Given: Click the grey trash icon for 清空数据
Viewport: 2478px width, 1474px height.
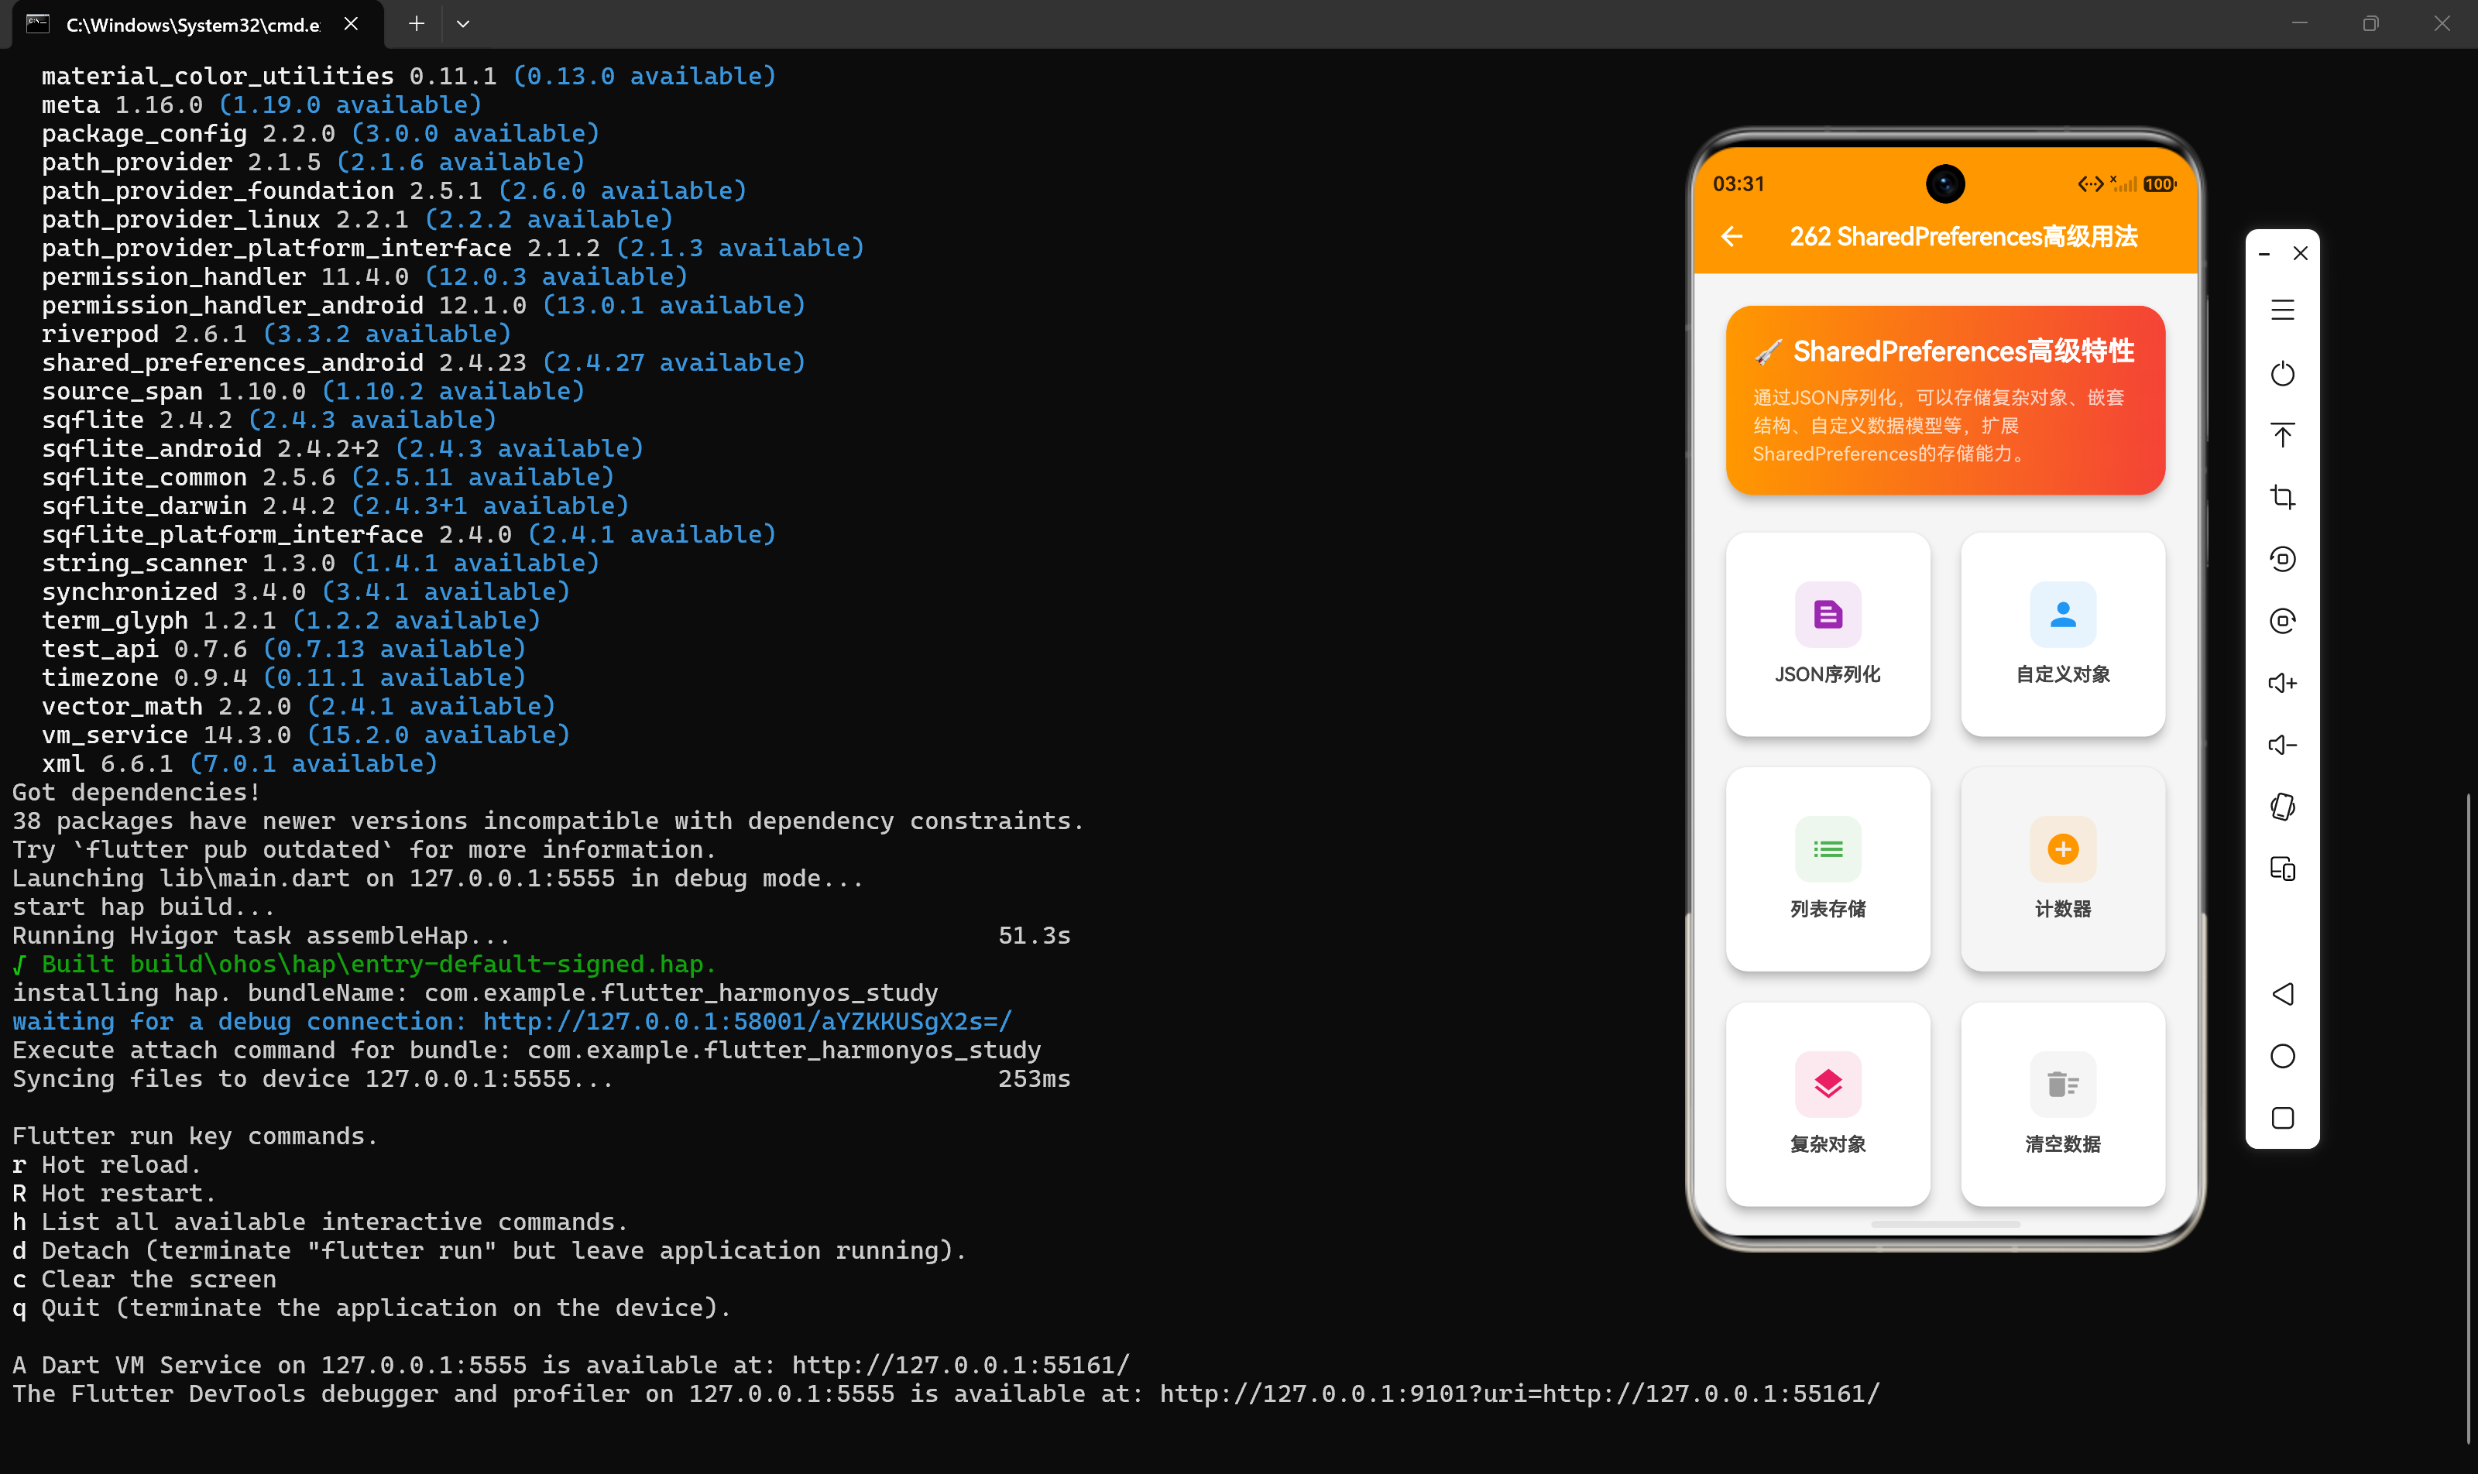Looking at the screenshot, I should tap(2063, 1084).
